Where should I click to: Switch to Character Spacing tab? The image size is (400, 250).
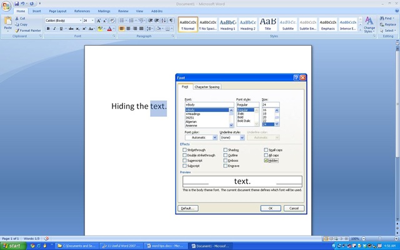207,87
